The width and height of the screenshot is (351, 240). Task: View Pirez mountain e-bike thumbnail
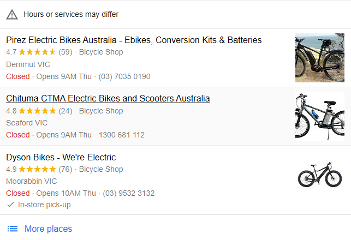[319, 58]
